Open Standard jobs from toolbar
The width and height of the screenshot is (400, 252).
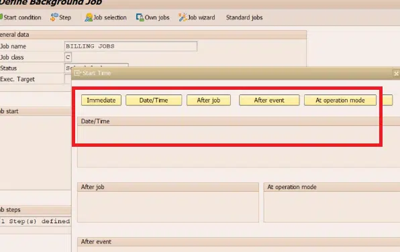(244, 17)
